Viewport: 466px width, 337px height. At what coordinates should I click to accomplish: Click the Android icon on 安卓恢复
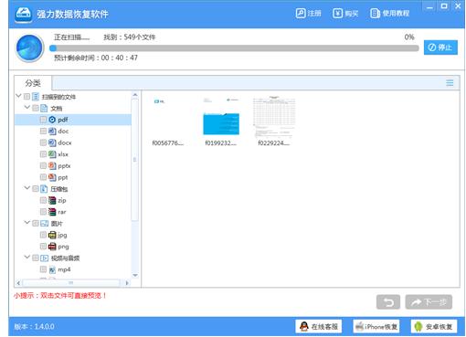(x=418, y=327)
